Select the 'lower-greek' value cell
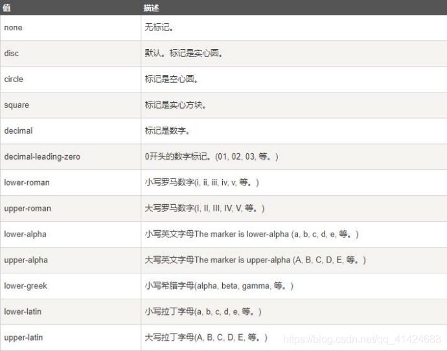The width and height of the screenshot is (447, 351). 71,286
